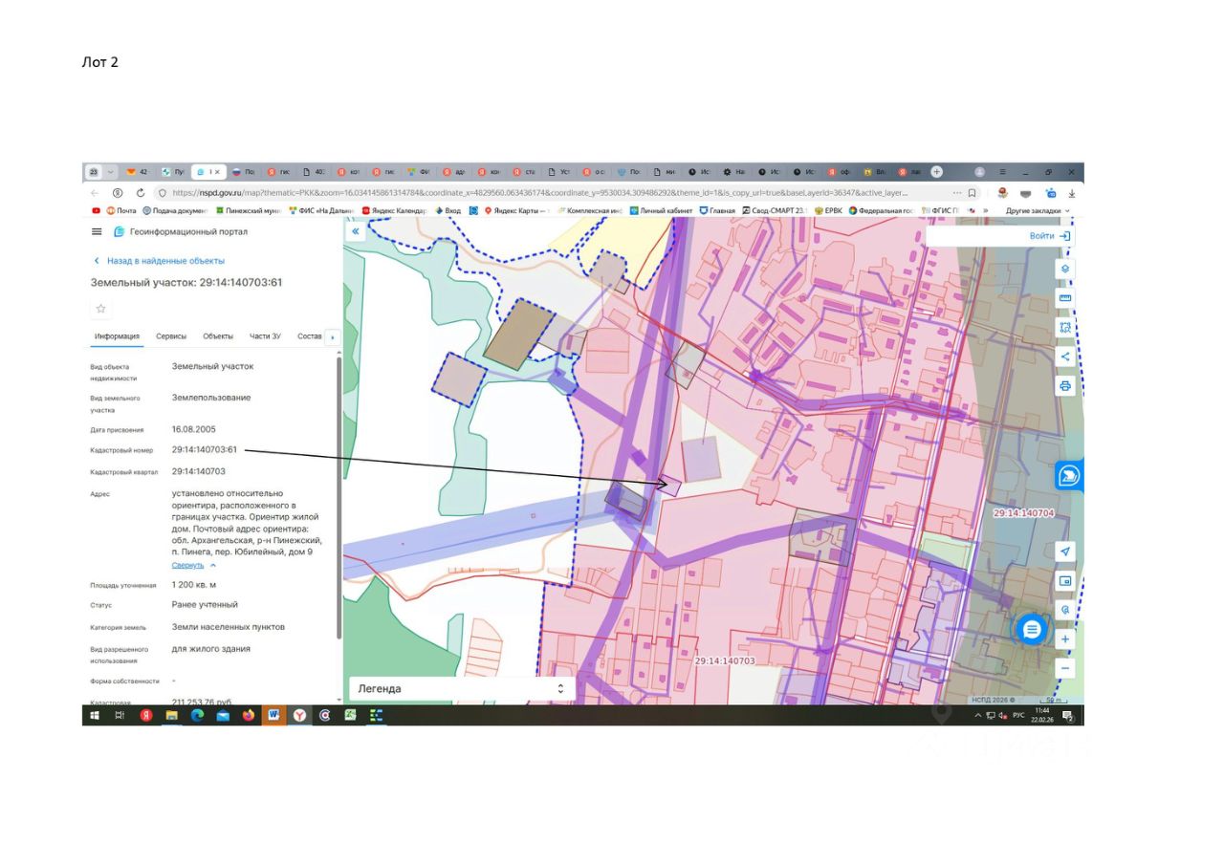Zoom out with the minus button

click(x=1065, y=668)
